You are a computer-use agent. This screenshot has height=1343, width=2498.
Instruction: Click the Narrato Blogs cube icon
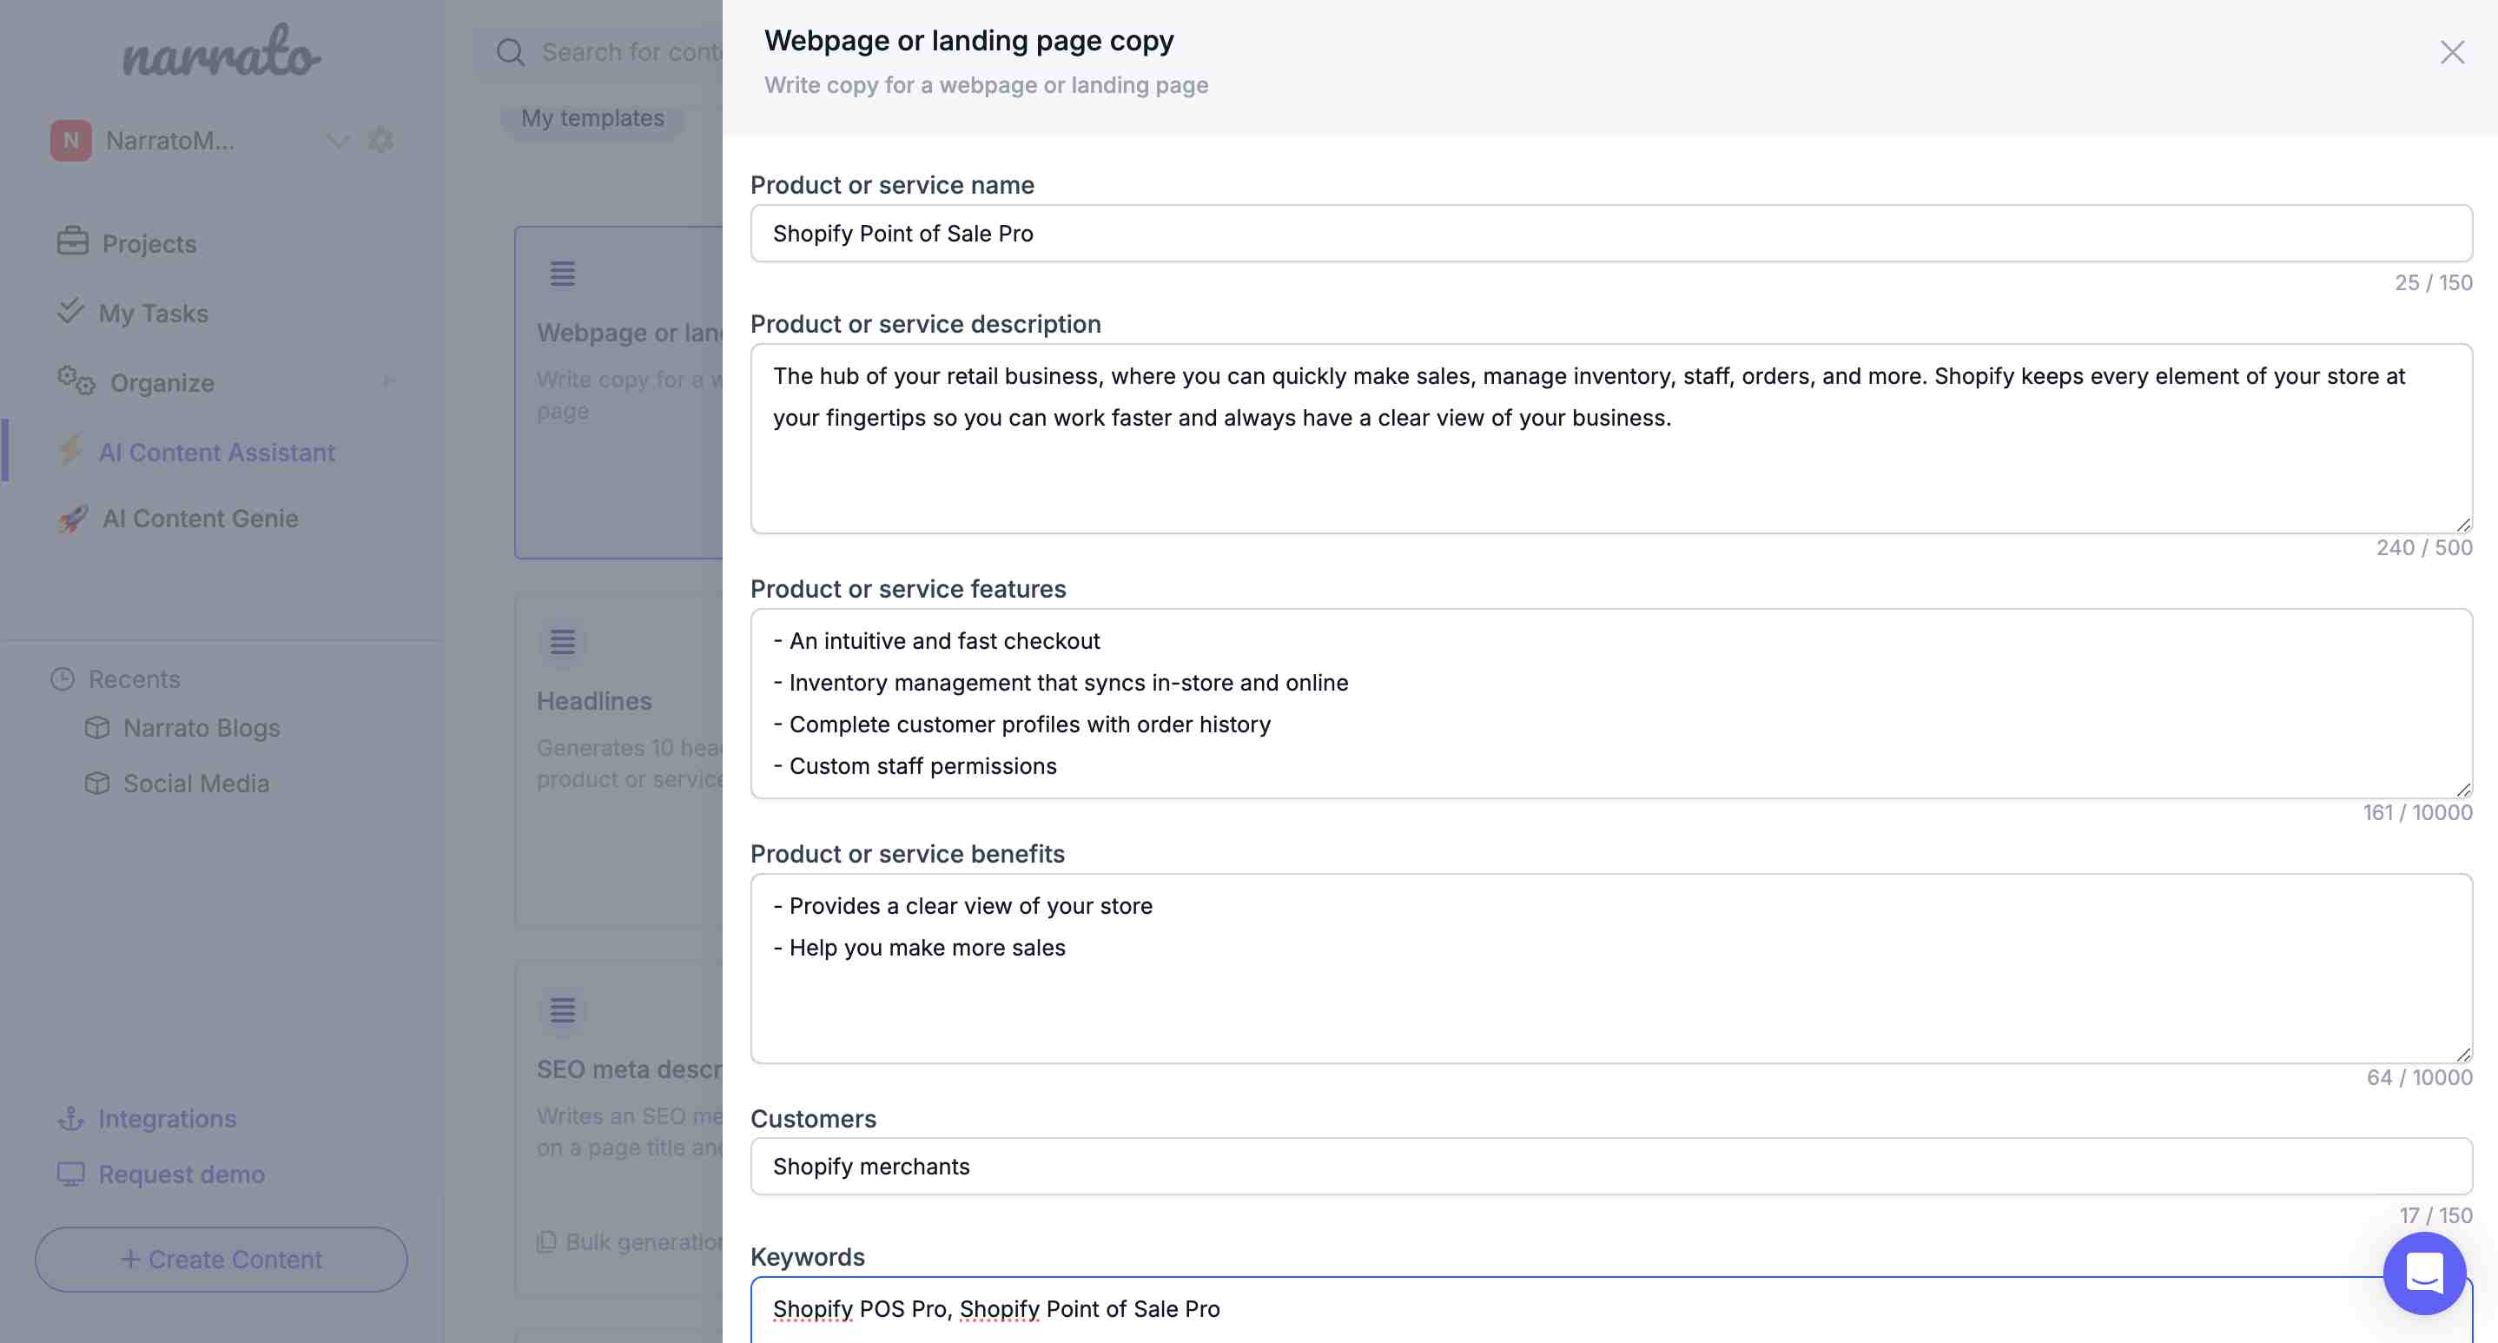point(97,727)
